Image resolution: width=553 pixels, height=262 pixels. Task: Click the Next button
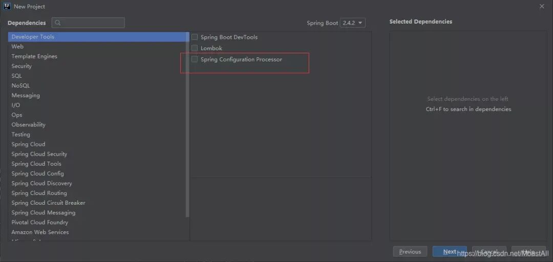(450, 251)
